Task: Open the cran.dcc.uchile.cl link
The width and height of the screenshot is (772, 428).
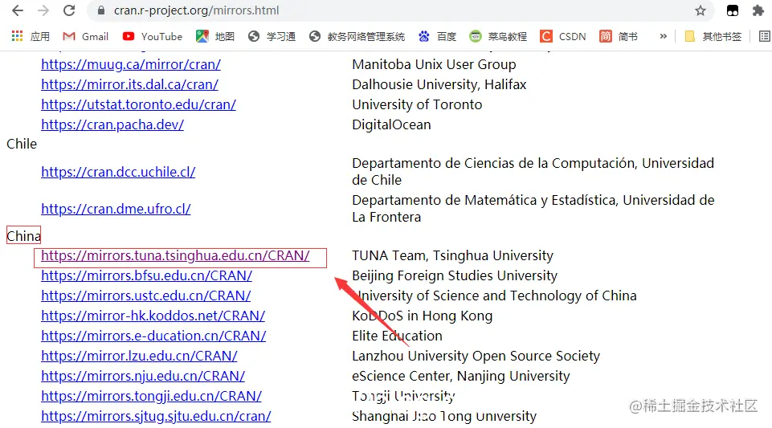Action: pyautogui.click(x=118, y=172)
